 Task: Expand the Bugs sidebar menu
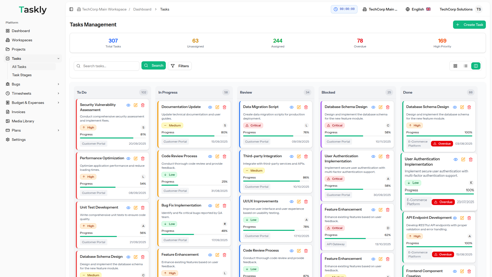coord(58,84)
